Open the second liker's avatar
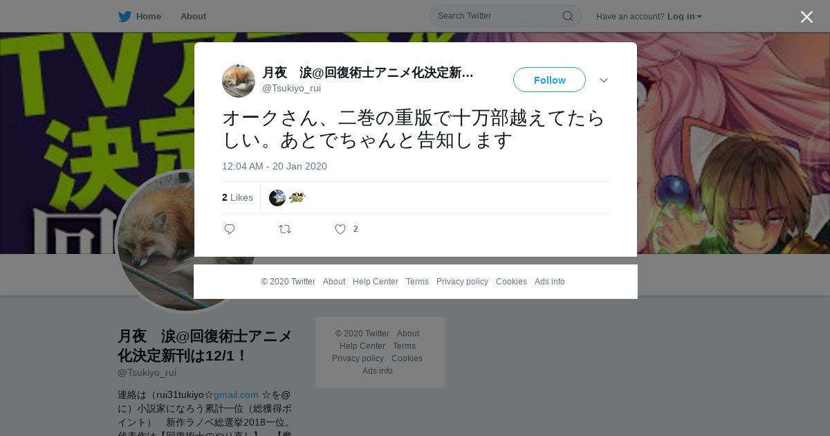This screenshot has width=830, height=436. click(297, 198)
